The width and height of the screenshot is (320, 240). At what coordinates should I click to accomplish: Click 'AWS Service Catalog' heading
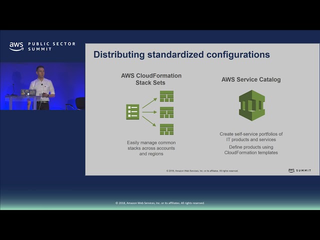[x=251, y=79]
